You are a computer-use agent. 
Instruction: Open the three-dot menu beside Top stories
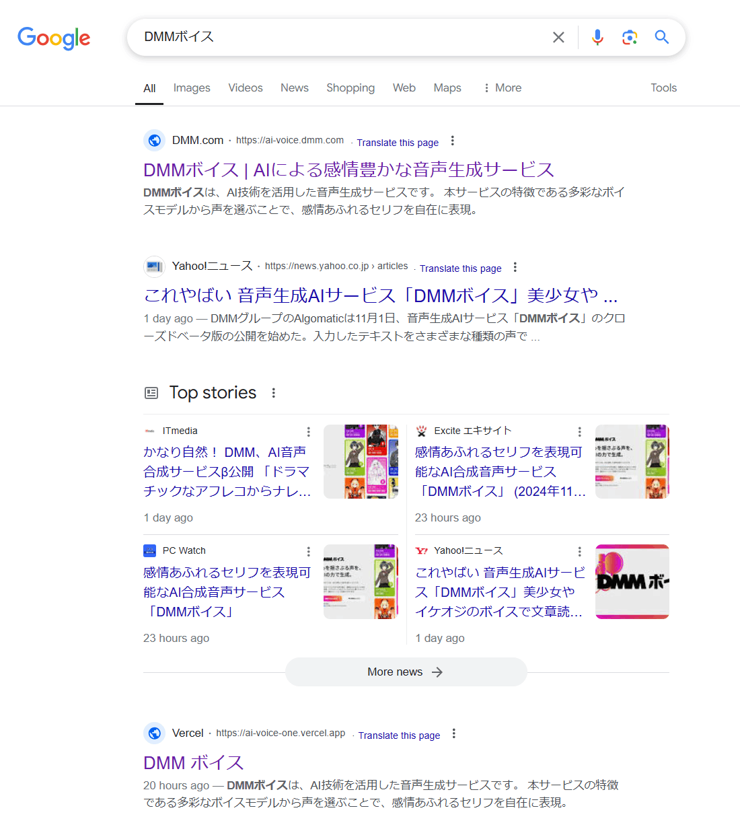(x=274, y=393)
